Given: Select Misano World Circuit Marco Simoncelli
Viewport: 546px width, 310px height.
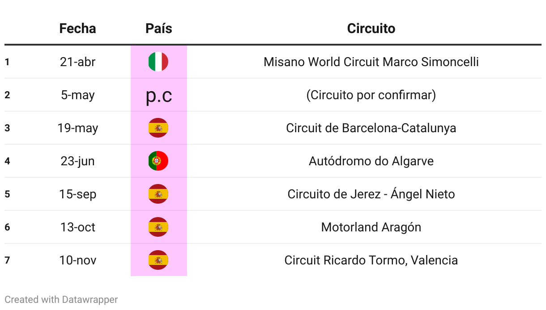Looking at the screenshot, I should click(x=371, y=62).
